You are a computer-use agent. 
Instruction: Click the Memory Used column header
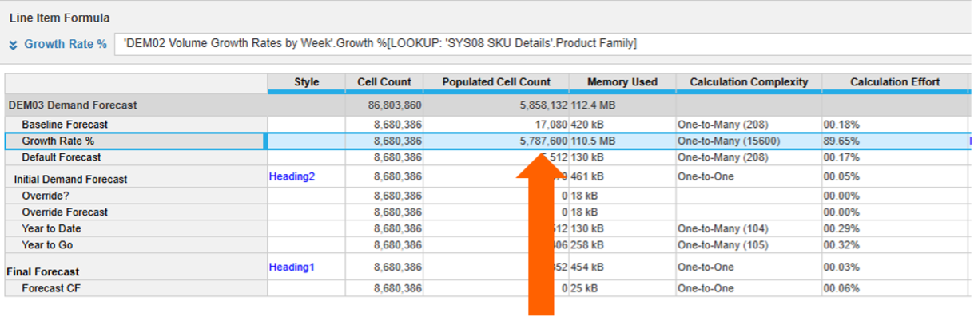click(x=622, y=81)
